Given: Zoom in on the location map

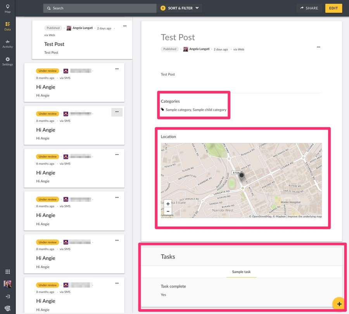Looking at the screenshot, I should 168,204.
